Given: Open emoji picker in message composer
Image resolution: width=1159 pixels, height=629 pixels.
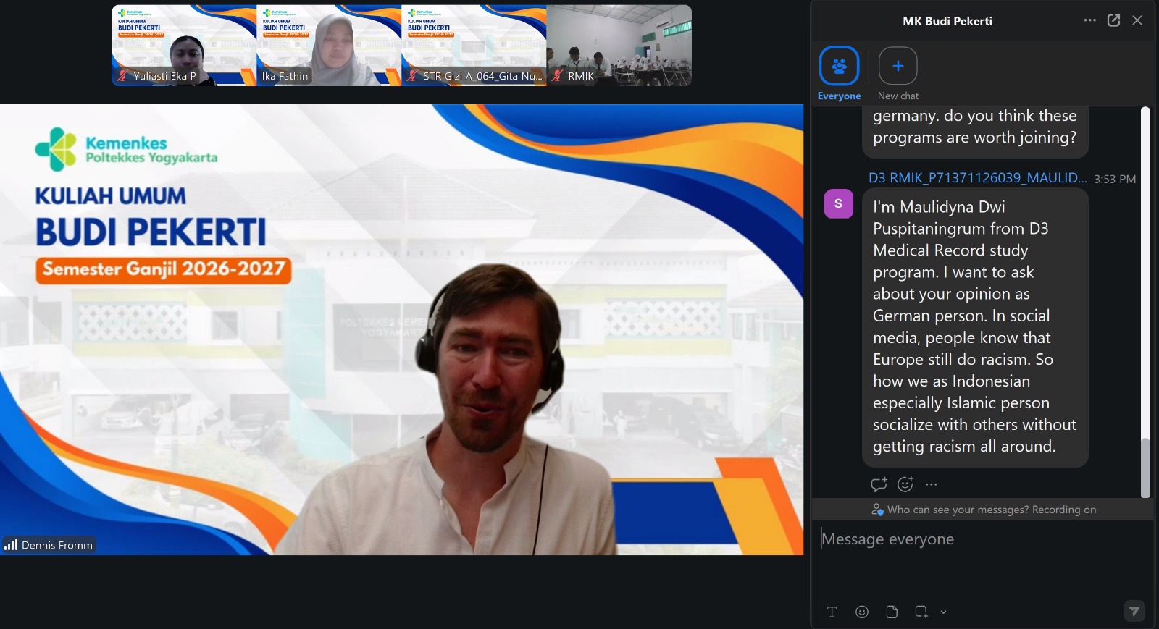Looking at the screenshot, I should [x=862, y=612].
